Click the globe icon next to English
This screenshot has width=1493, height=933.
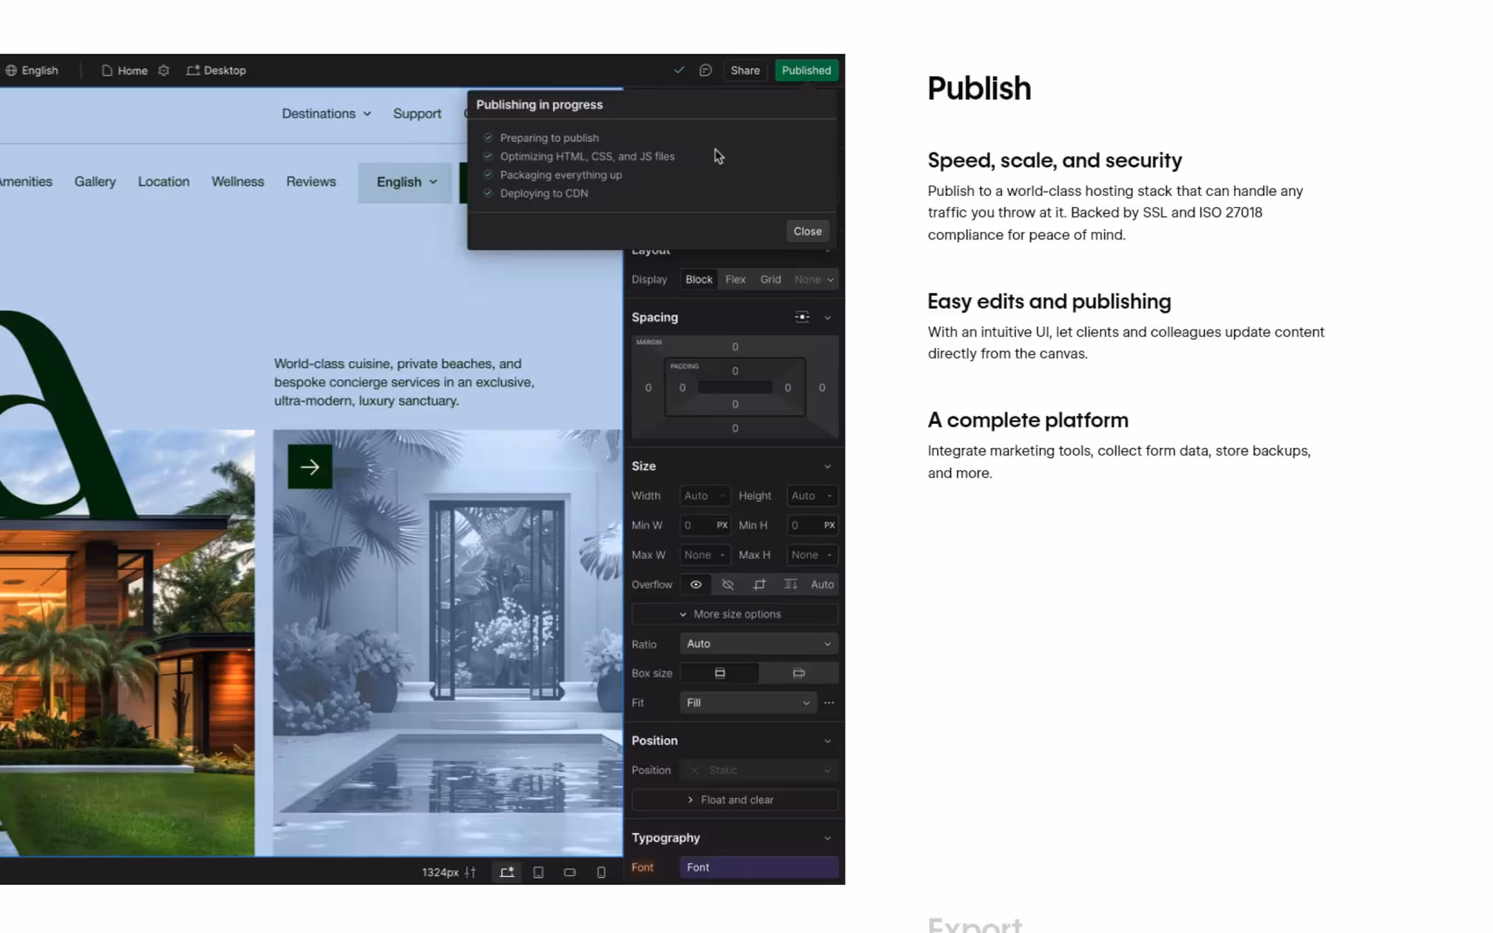(x=11, y=71)
